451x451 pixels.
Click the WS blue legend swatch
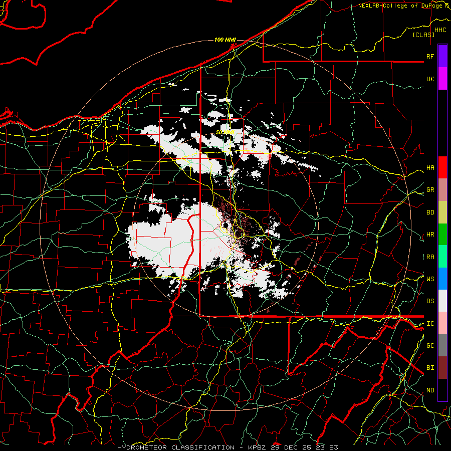click(x=442, y=279)
